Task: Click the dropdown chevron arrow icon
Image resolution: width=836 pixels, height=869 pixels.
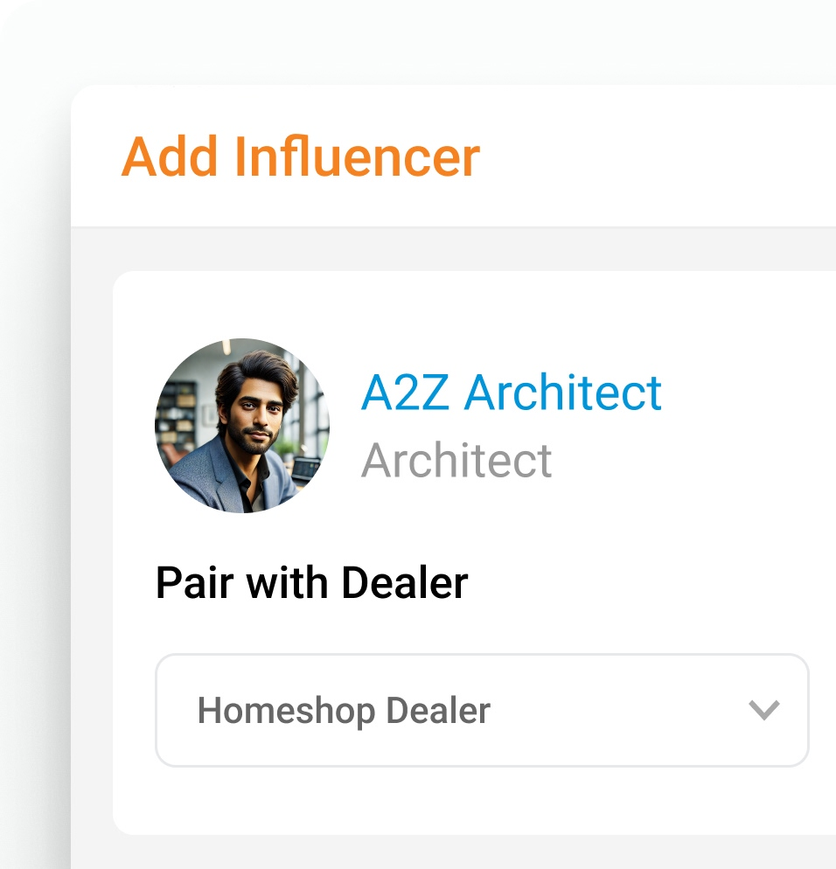Action: pos(764,710)
